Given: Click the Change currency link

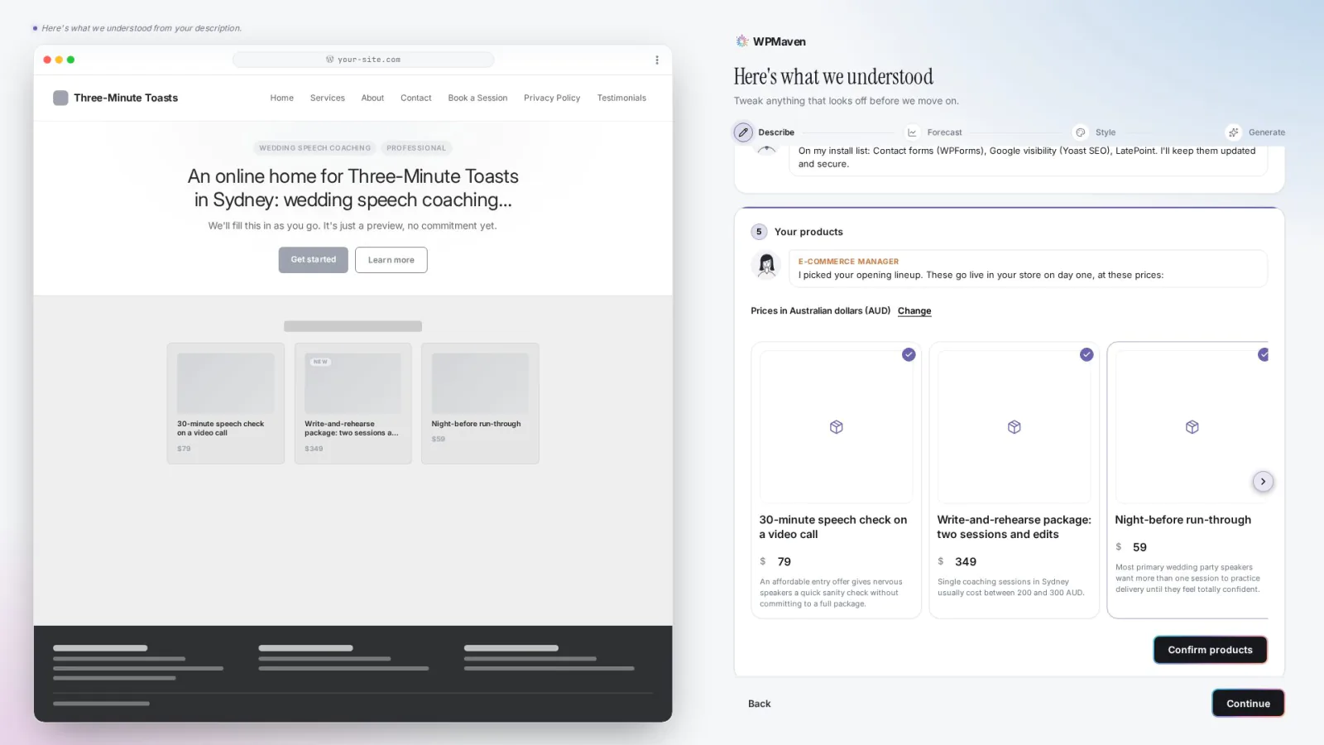Looking at the screenshot, I should (914, 311).
